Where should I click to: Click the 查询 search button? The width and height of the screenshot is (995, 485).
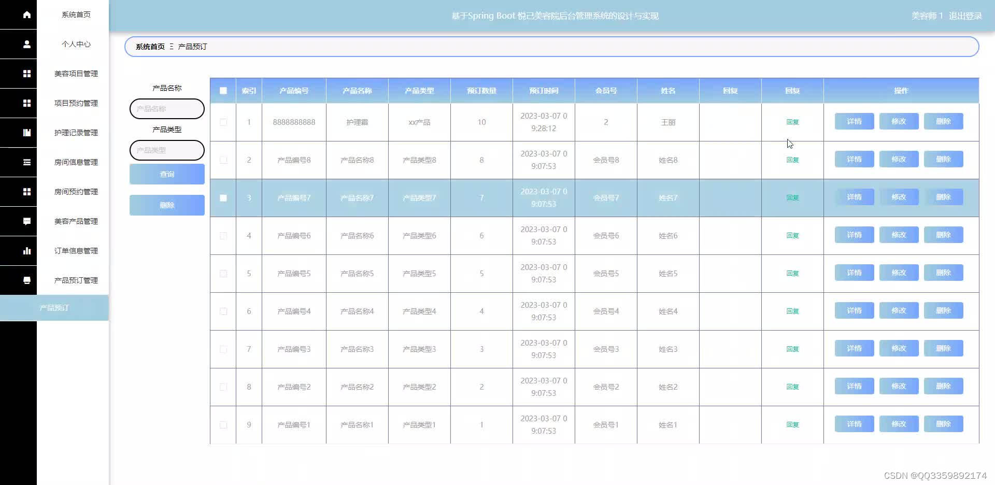167,174
